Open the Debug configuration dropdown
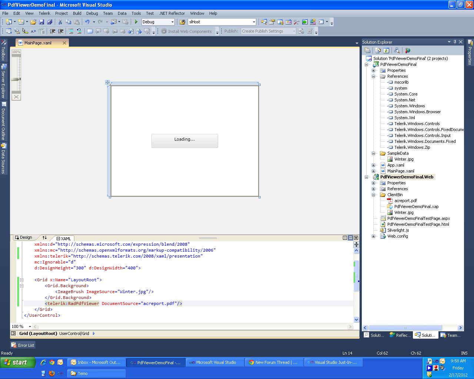474x379 pixels. pyautogui.click(x=172, y=22)
